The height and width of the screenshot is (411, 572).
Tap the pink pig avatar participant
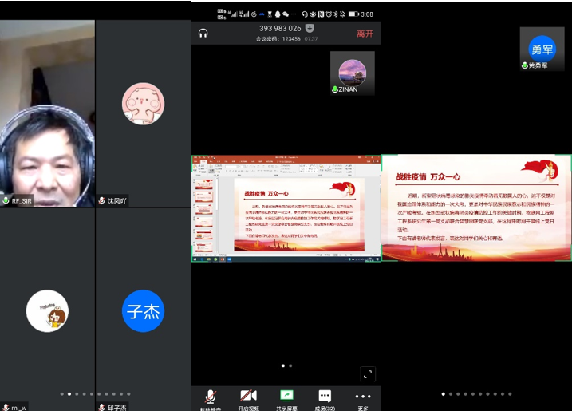pyautogui.click(x=143, y=104)
